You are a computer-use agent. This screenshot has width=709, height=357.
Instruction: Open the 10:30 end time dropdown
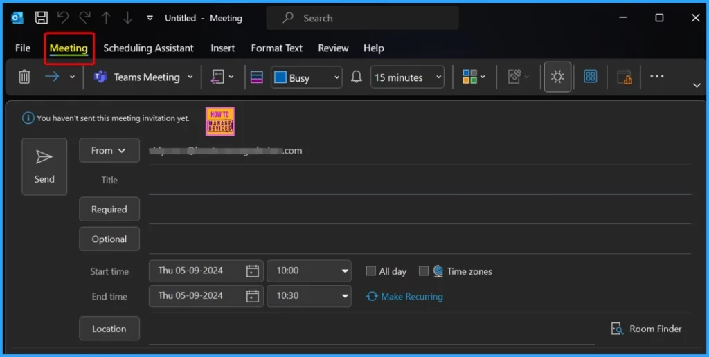point(309,296)
